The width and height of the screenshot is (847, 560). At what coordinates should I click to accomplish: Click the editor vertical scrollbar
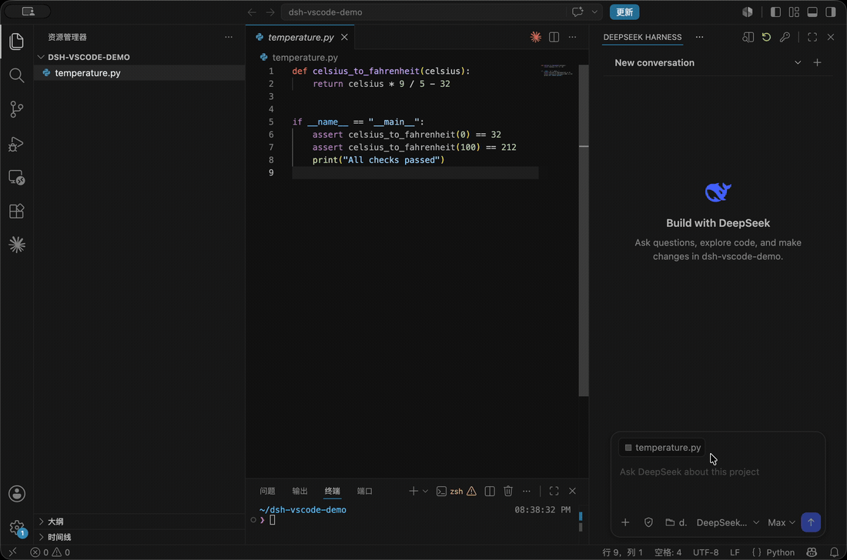tap(584, 231)
